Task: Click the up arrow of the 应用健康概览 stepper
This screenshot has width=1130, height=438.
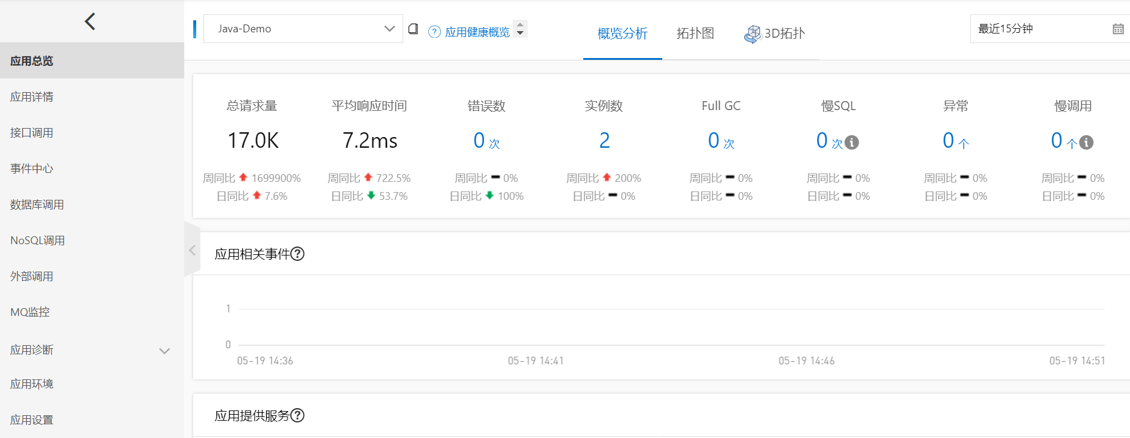Action: (x=520, y=25)
